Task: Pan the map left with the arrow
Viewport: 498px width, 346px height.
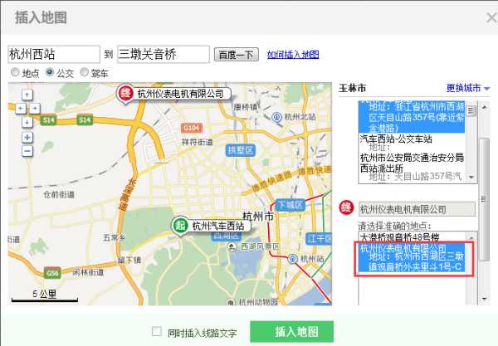Action: tap(21, 109)
